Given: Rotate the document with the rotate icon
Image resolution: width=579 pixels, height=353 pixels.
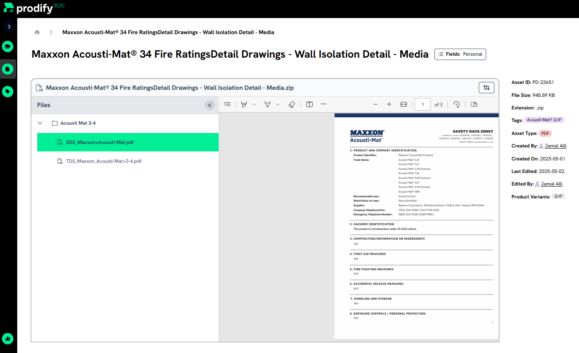Looking at the screenshot, I should tap(456, 104).
